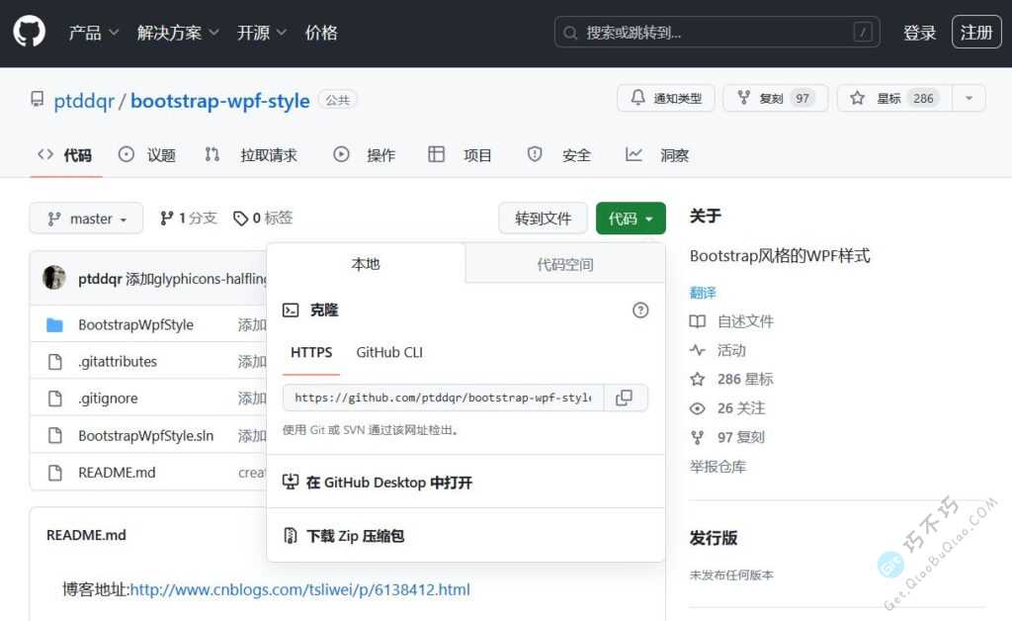This screenshot has width=1012, height=621.
Task: Open the 开源 dropdown menu
Action: click(261, 33)
